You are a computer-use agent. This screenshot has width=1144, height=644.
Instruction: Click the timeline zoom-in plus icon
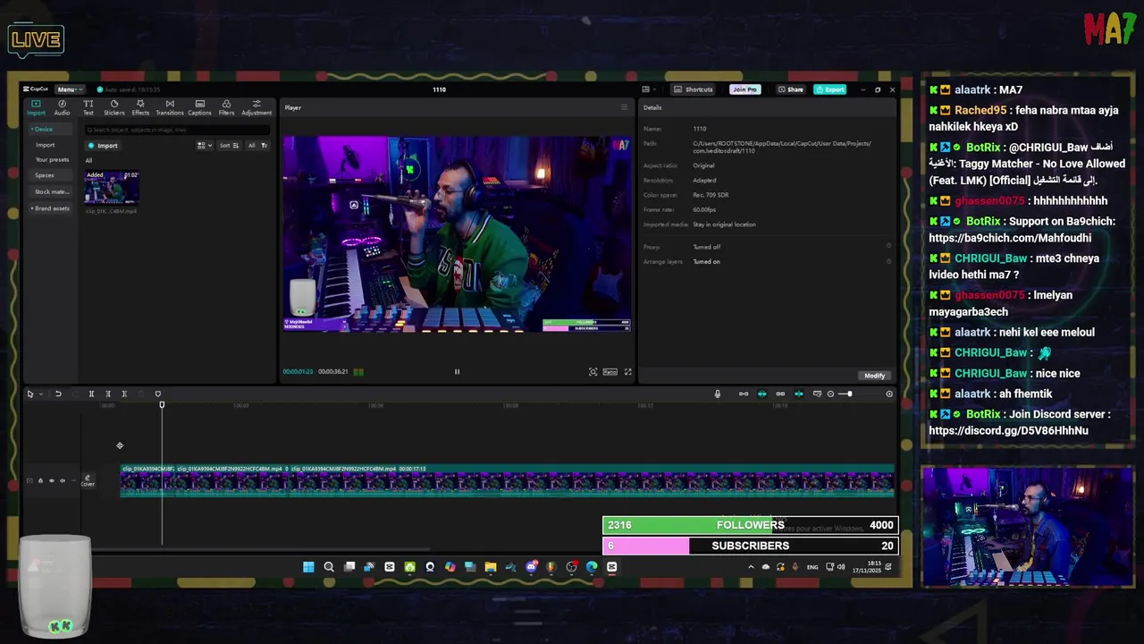click(889, 394)
